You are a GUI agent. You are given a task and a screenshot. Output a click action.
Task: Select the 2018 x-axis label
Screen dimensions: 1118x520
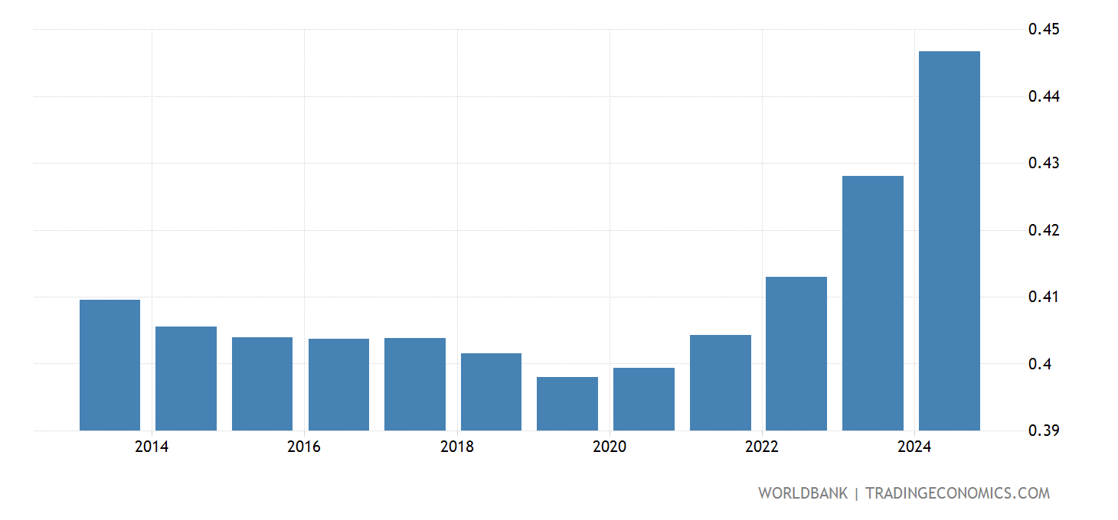pos(457,447)
